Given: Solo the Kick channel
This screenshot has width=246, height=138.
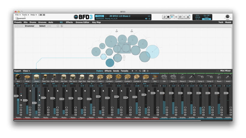Looking at the screenshot, I should coord(21,115).
